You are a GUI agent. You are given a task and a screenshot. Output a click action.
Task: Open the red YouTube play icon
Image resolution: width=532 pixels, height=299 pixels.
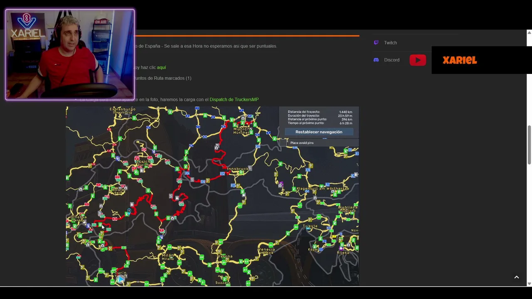pyautogui.click(x=418, y=60)
